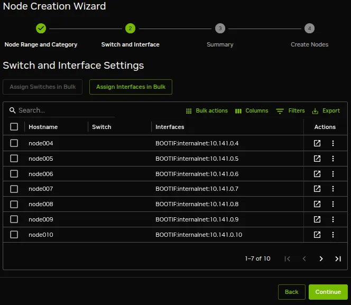
Task: Click the Back button
Action: 291,292
